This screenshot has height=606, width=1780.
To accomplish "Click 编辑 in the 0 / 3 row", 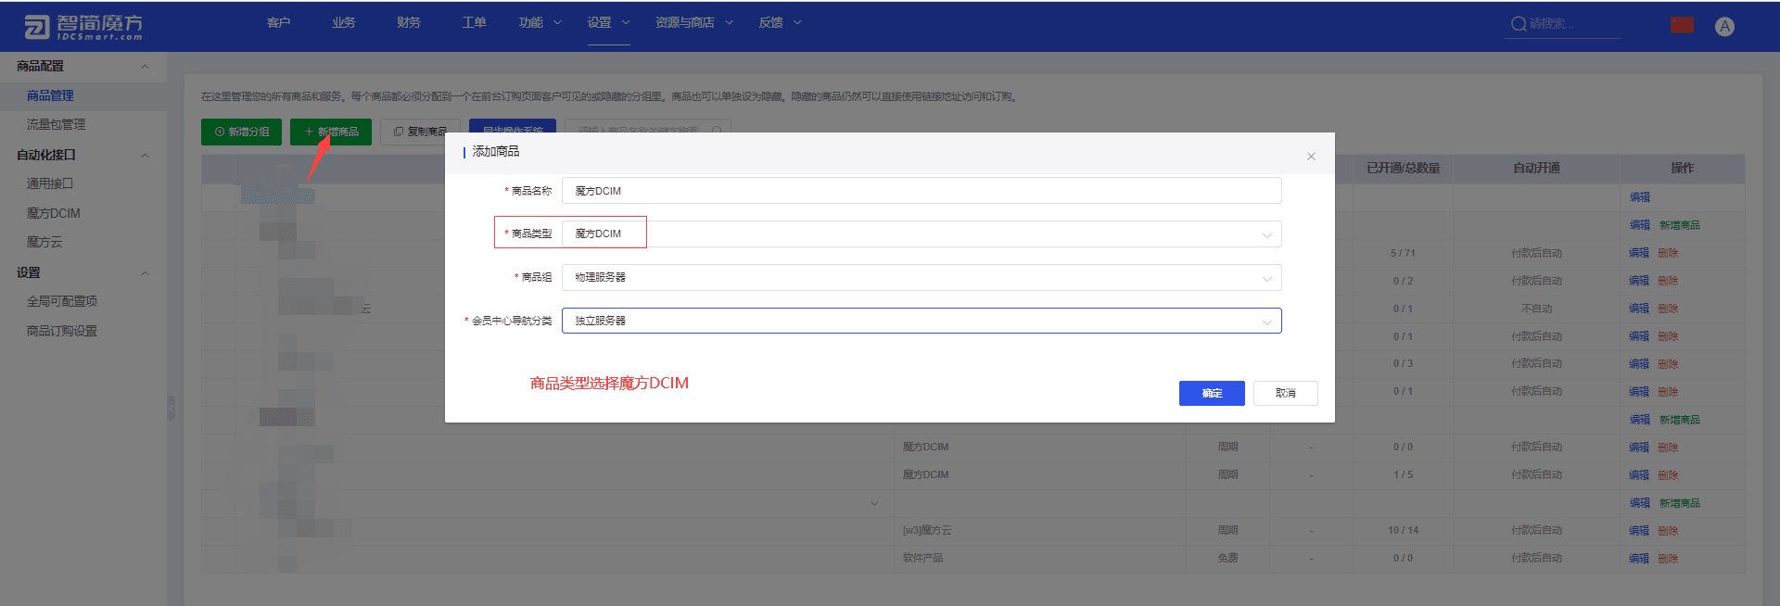I will [1639, 364].
